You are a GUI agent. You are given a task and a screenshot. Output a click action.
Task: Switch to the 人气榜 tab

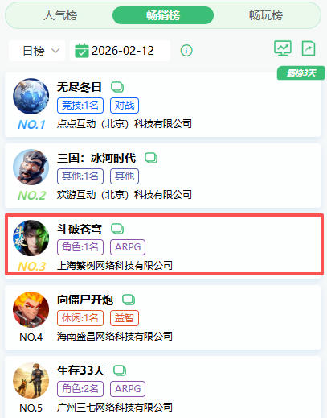pyautogui.click(x=60, y=15)
